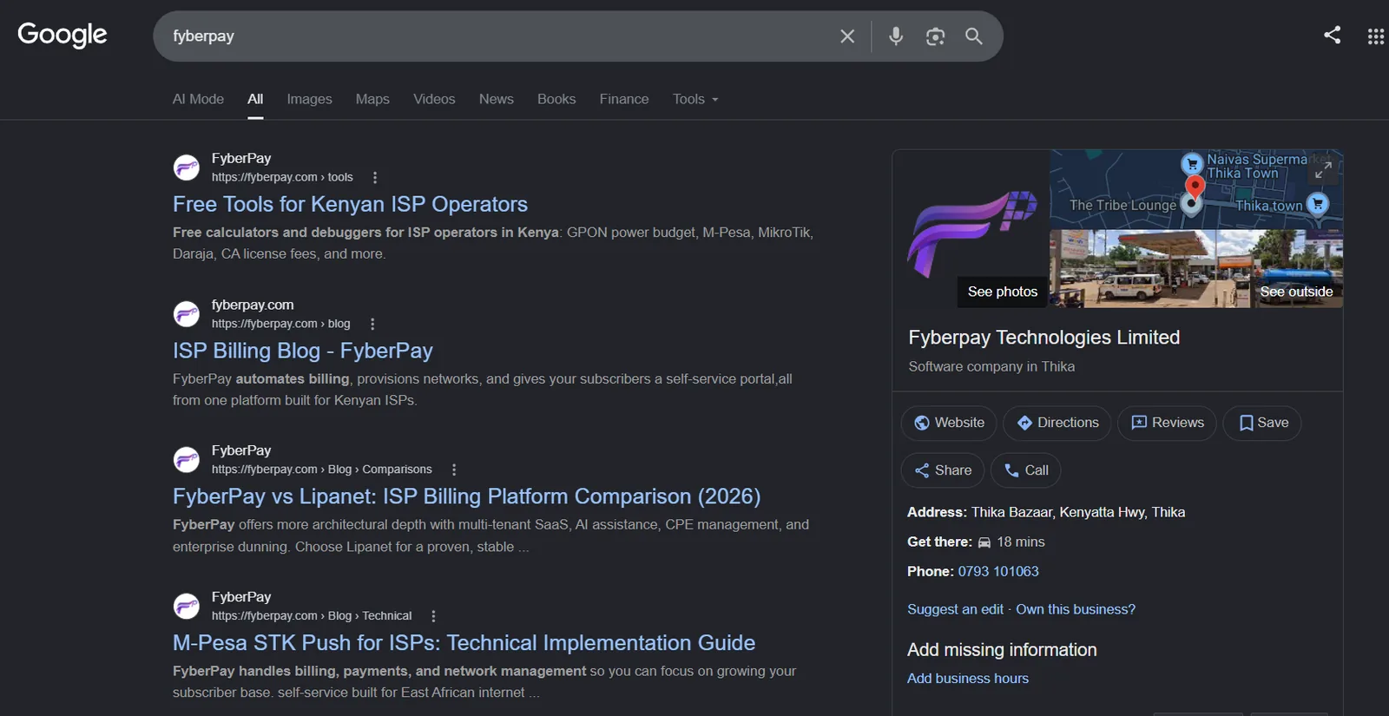Image resolution: width=1389 pixels, height=716 pixels.
Task: Click the Share button in knowledge panel
Action: coord(943,470)
